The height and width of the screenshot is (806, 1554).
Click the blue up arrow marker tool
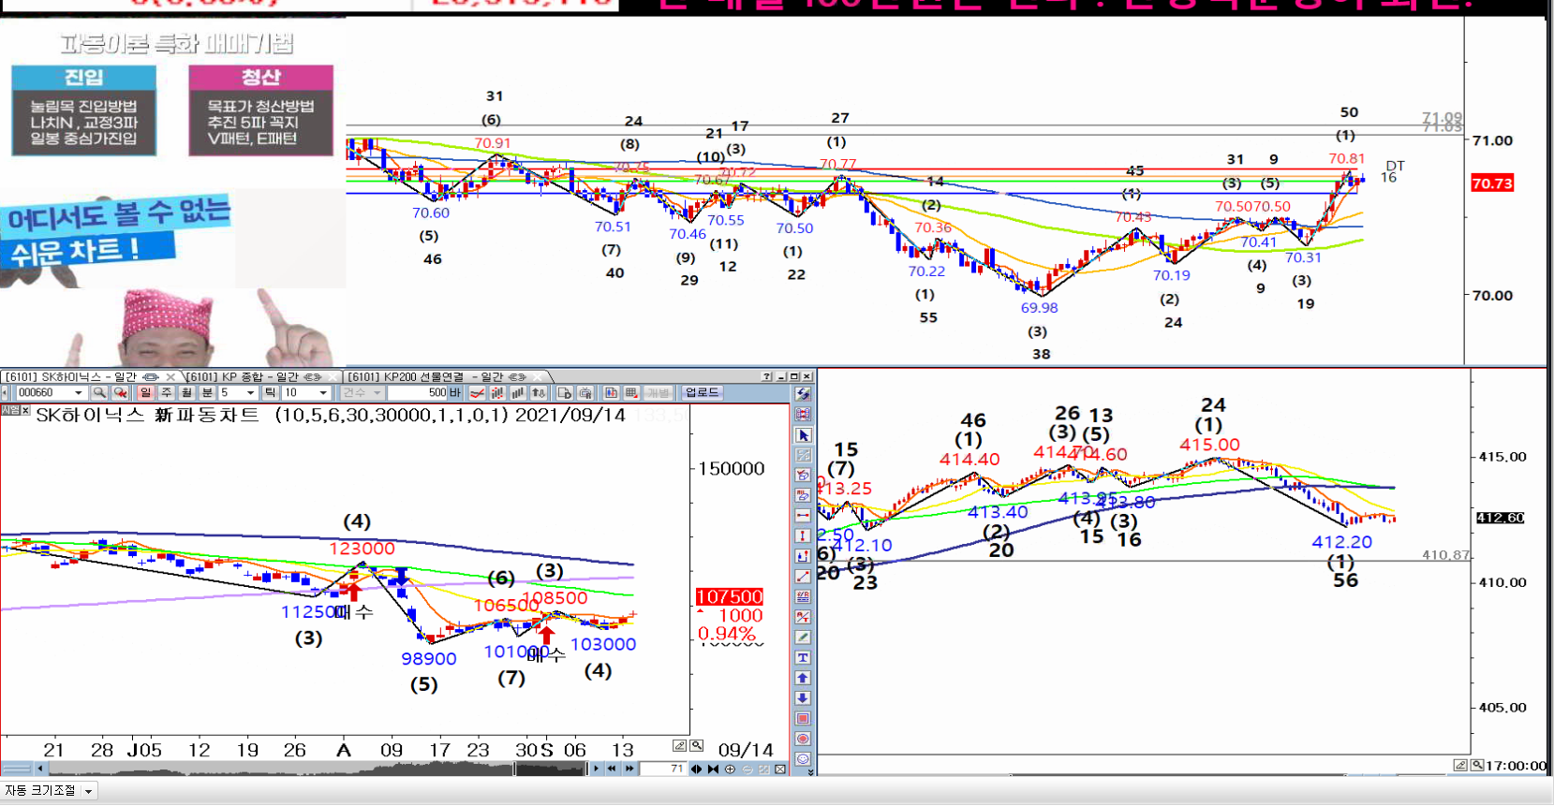[x=803, y=678]
